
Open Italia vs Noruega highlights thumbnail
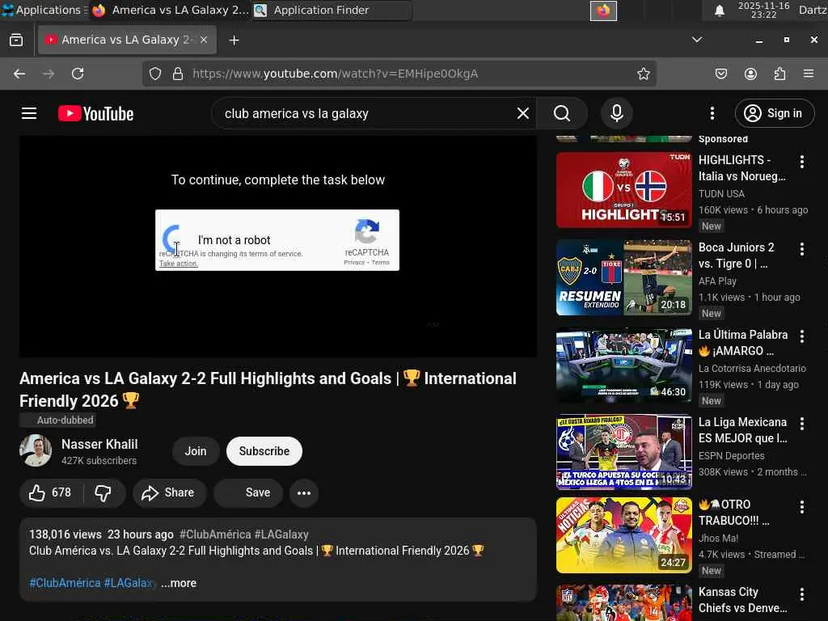click(623, 189)
